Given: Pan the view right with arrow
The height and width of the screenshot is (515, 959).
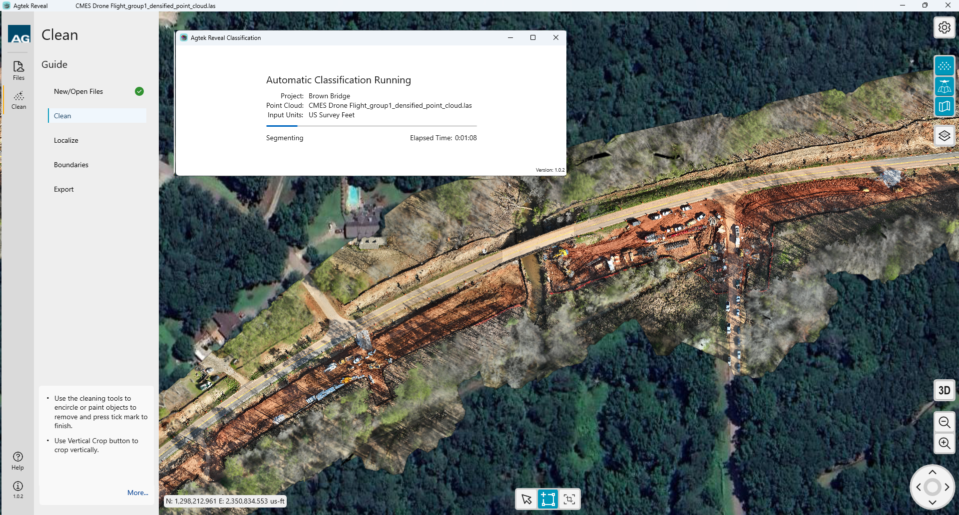Looking at the screenshot, I should (947, 487).
